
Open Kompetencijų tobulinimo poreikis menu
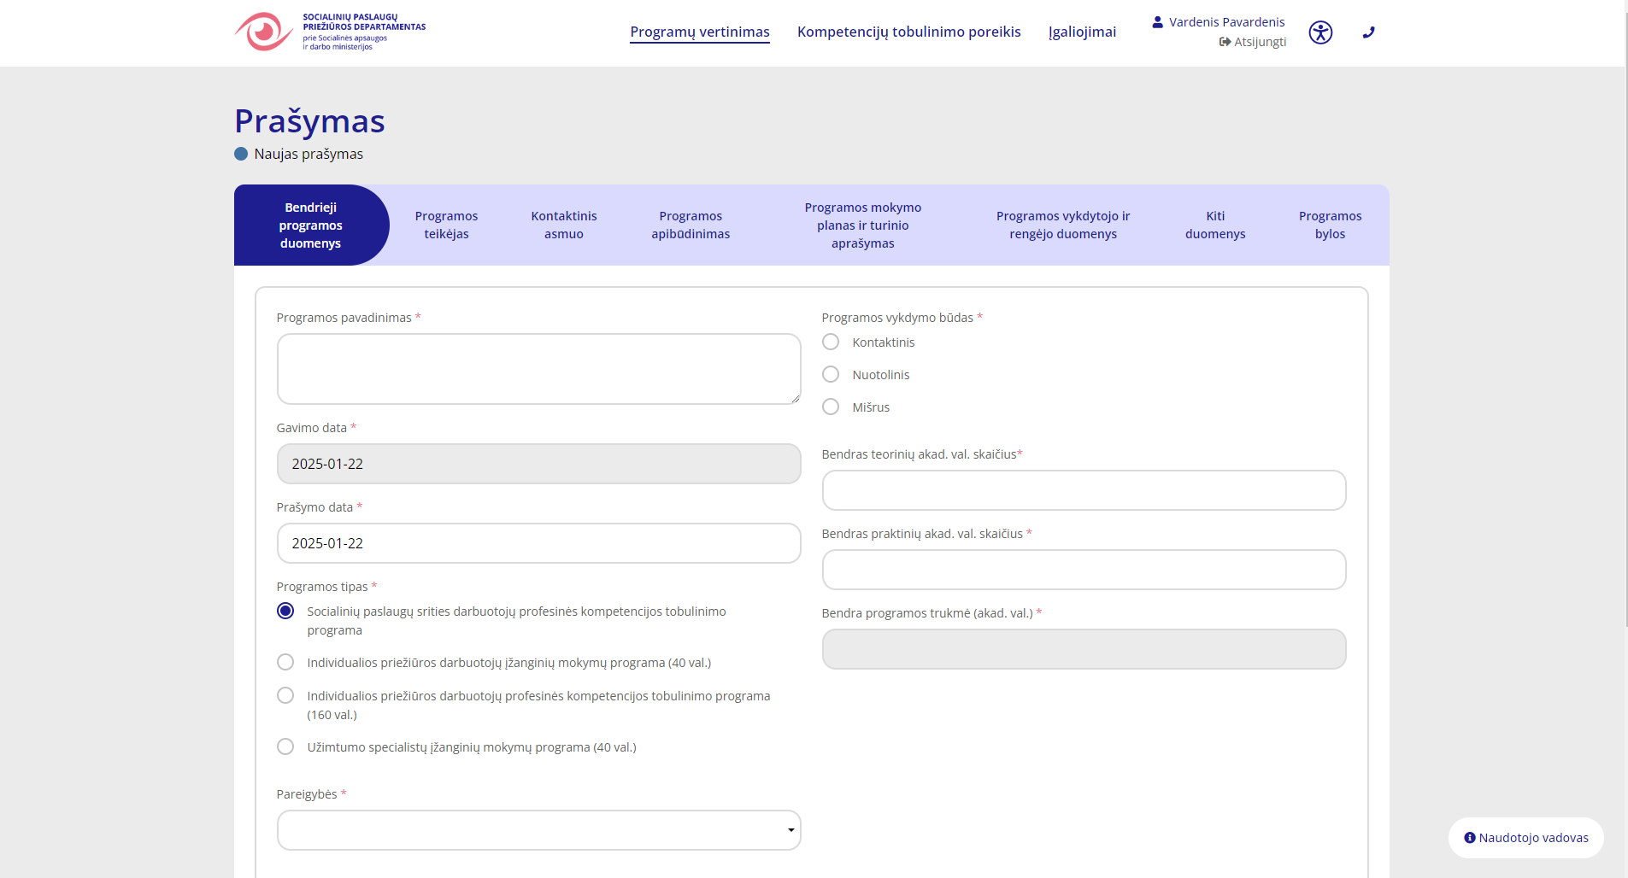click(908, 32)
